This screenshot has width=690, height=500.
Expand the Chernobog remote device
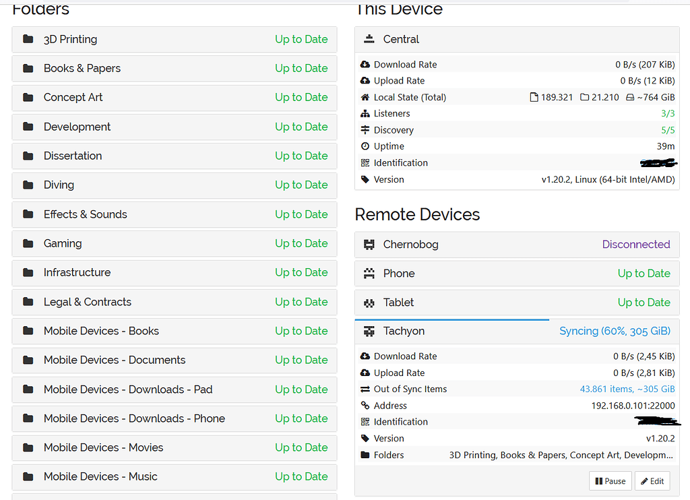point(517,245)
